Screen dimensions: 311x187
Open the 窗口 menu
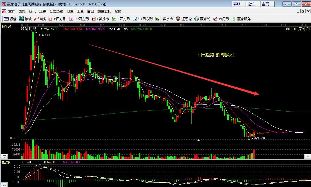[90, 11]
